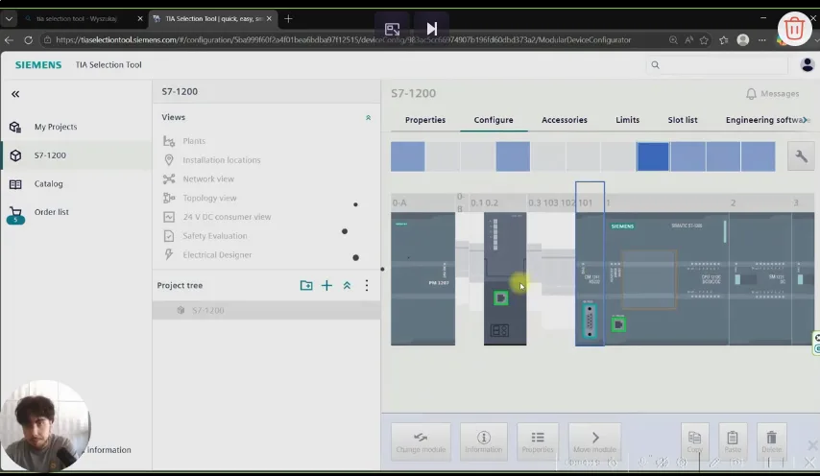Switch to the tia selection tool search tab
This screenshot has width=820, height=476.
pyautogui.click(x=79, y=18)
